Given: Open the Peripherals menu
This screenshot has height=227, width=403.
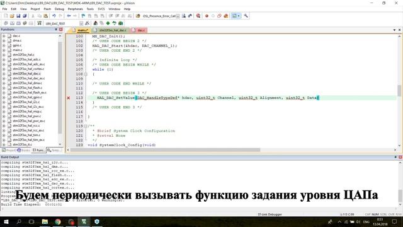Looking at the screenshot, I should click(x=76, y=9).
